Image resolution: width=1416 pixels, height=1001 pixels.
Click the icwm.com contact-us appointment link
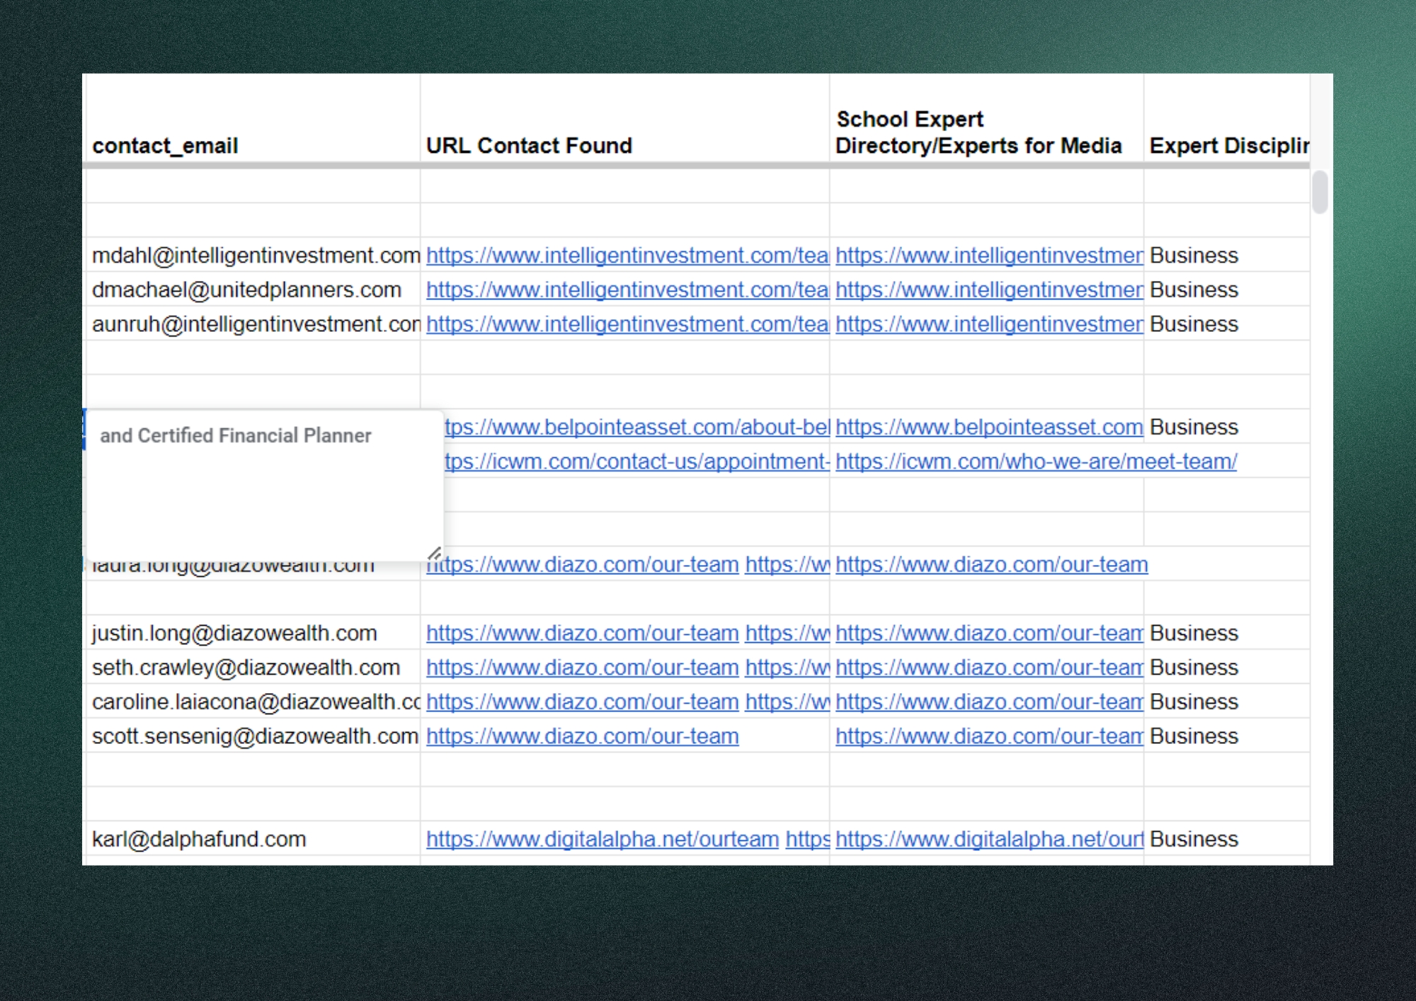pyautogui.click(x=636, y=462)
